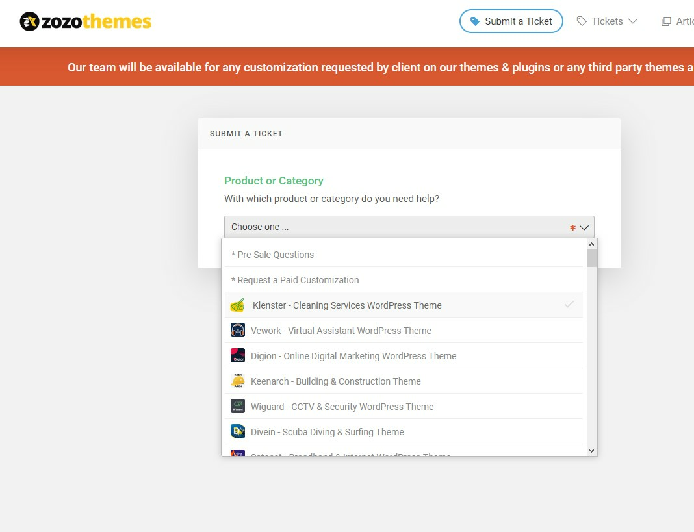Choose Divein Scuba Diving & Surfing Theme

404,431
